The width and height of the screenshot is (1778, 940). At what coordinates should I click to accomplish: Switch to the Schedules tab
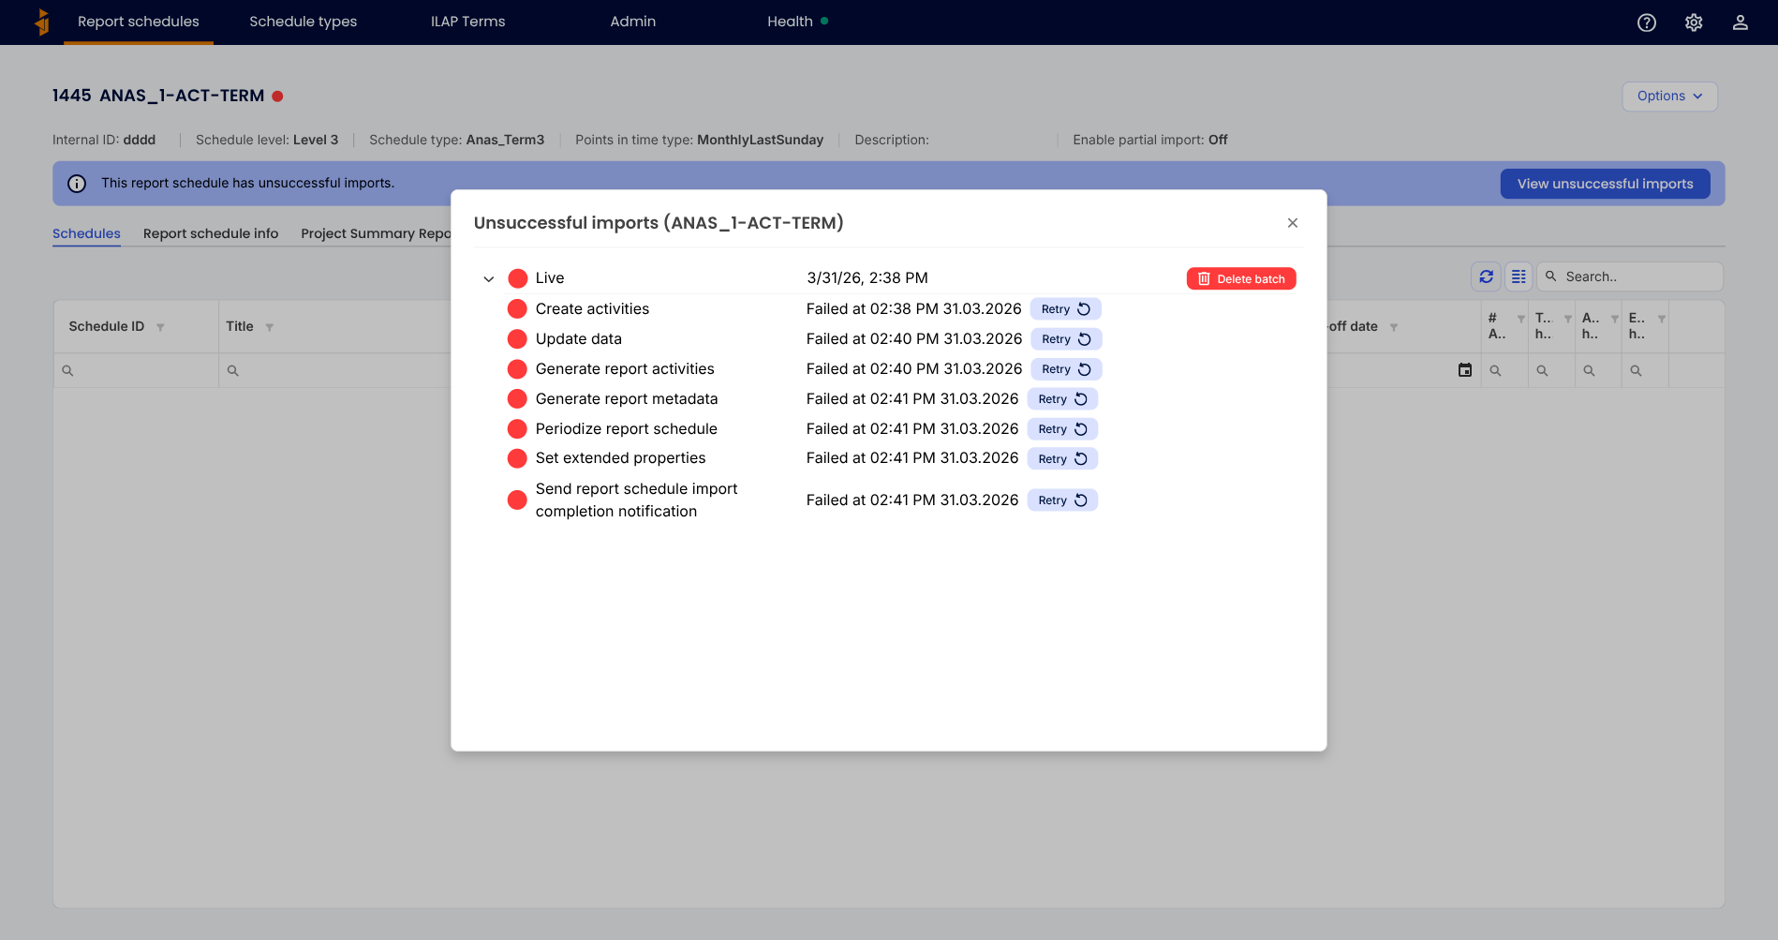pos(86,233)
